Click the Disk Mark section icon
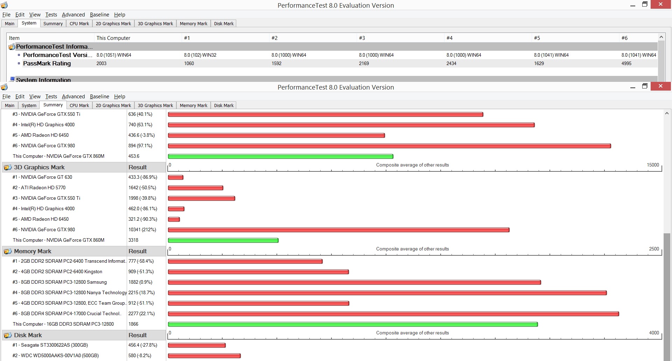The height and width of the screenshot is (361, 672). tap(8, 335)
